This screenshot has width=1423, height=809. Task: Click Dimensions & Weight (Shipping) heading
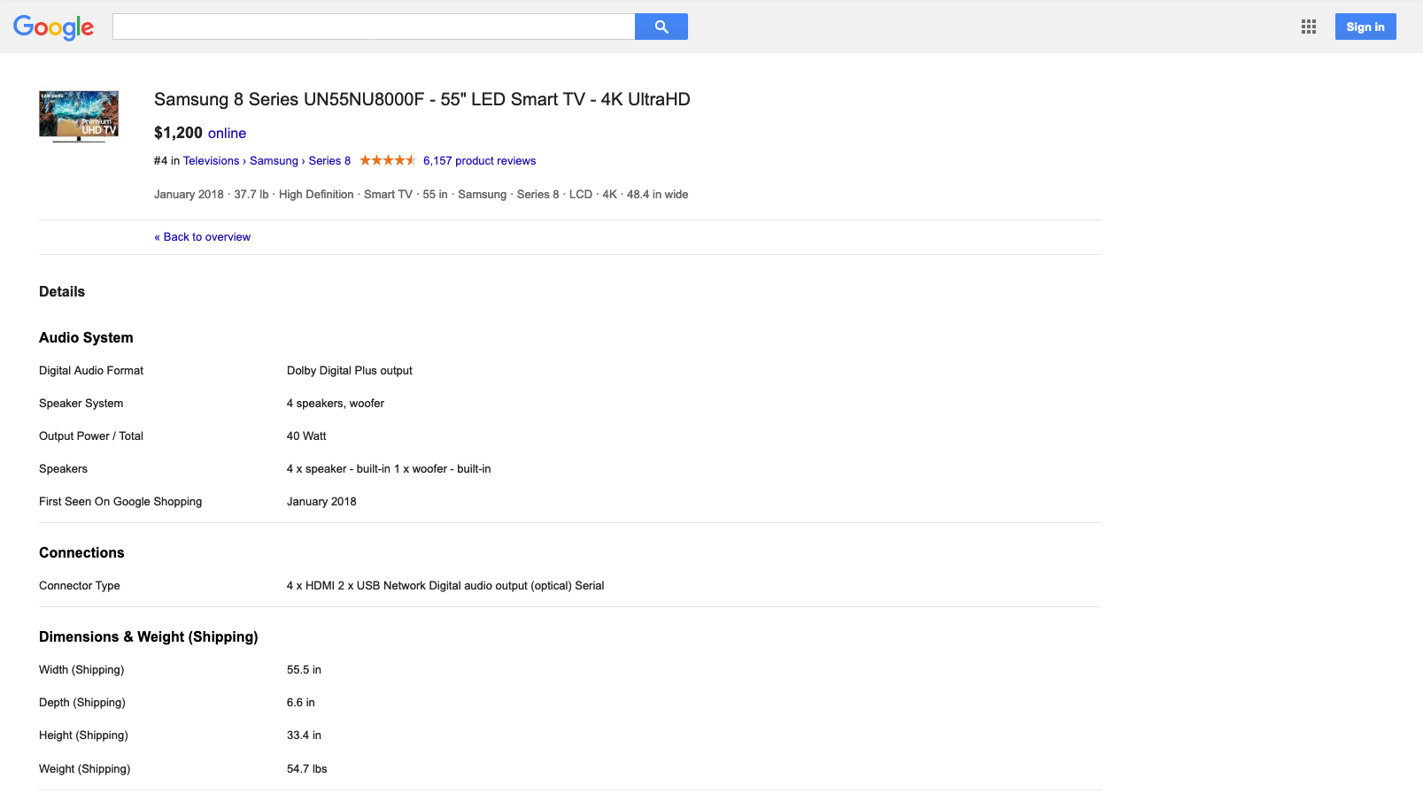(149, 636)
